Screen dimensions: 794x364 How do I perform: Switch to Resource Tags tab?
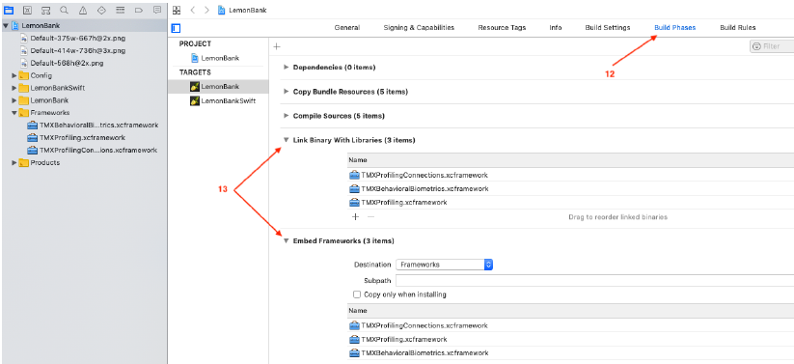point(502,28)
